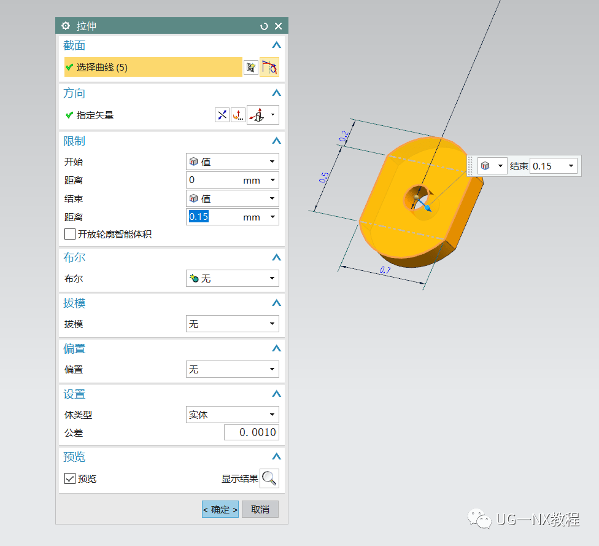Collapse the 拔模 section header

[277, 303]
